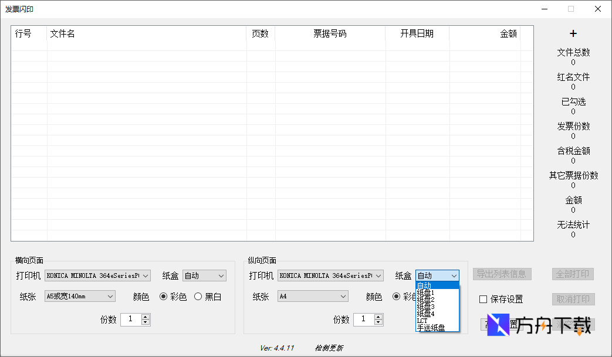Image resolution: width=612 pixels, height=357 pixels.
Task: Click the 全部打印 button
Action: pyautogui.click(x=572, y=274)
